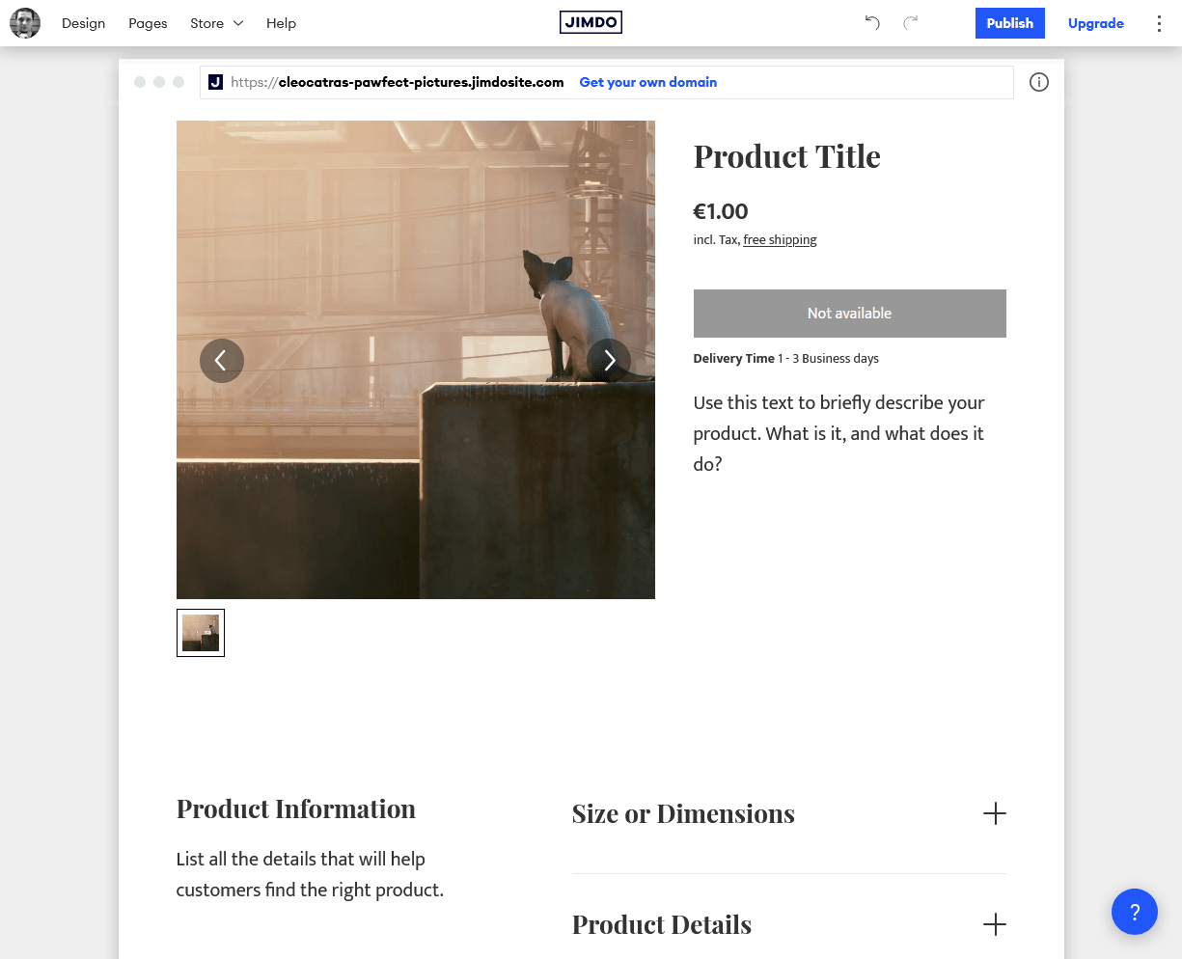Click the Jimdo logo

pos(591,22)
